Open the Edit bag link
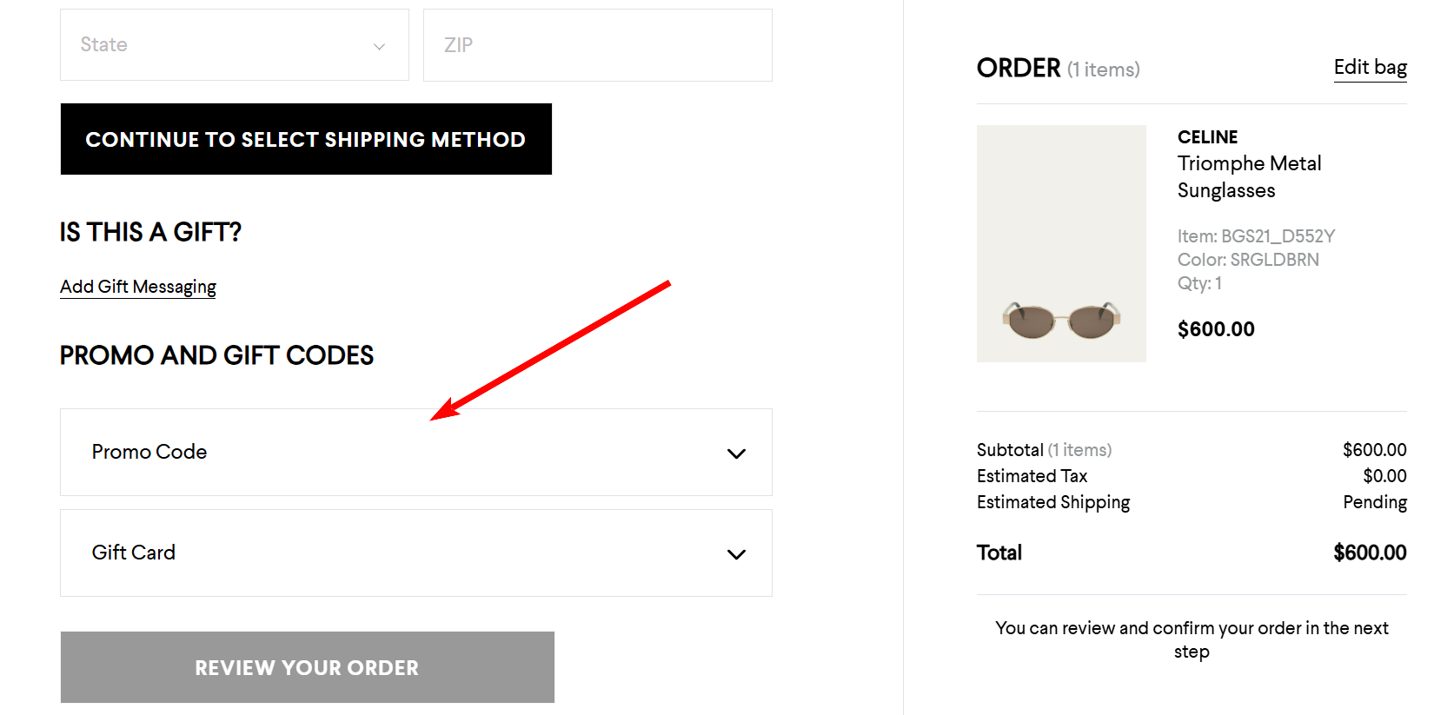Screen dimensions: 1434x715 pyautogui.click(x=1370, y=68)
